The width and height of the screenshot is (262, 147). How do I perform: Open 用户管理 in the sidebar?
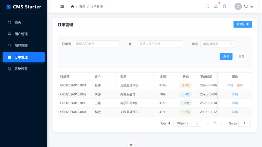pyautogui.click(x=24, y=34)
